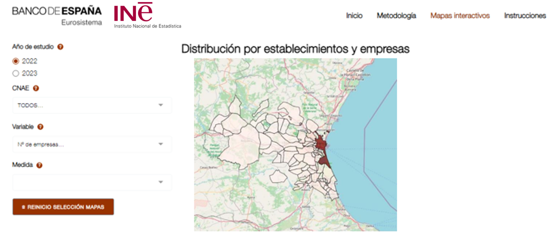This screenshot has height=243, width=553.
Task: Expand the Variable dropdown showing Nº de empresas
Action: (92, 145)
